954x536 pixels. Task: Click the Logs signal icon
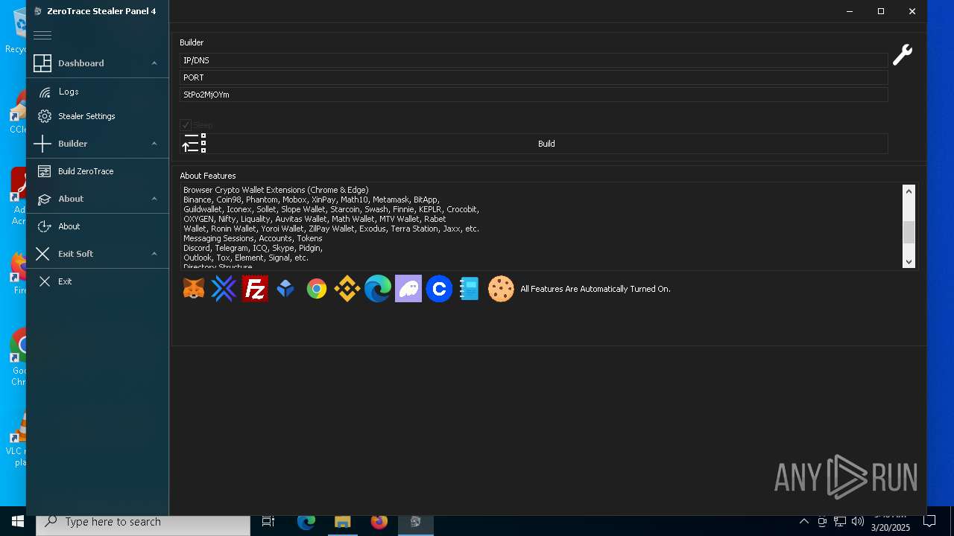click(45, 92)
